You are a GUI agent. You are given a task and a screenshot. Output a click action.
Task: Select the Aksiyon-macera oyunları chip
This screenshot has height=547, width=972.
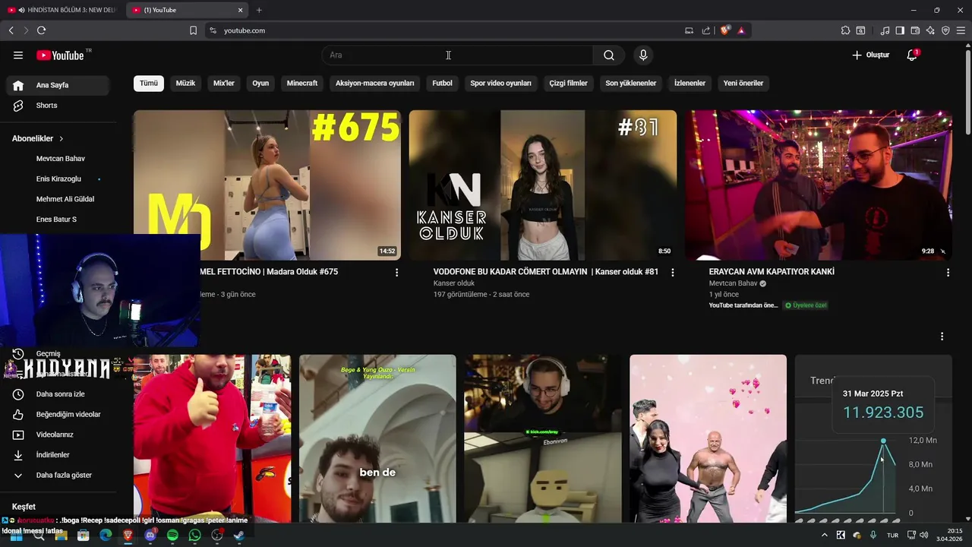(375, 83)
